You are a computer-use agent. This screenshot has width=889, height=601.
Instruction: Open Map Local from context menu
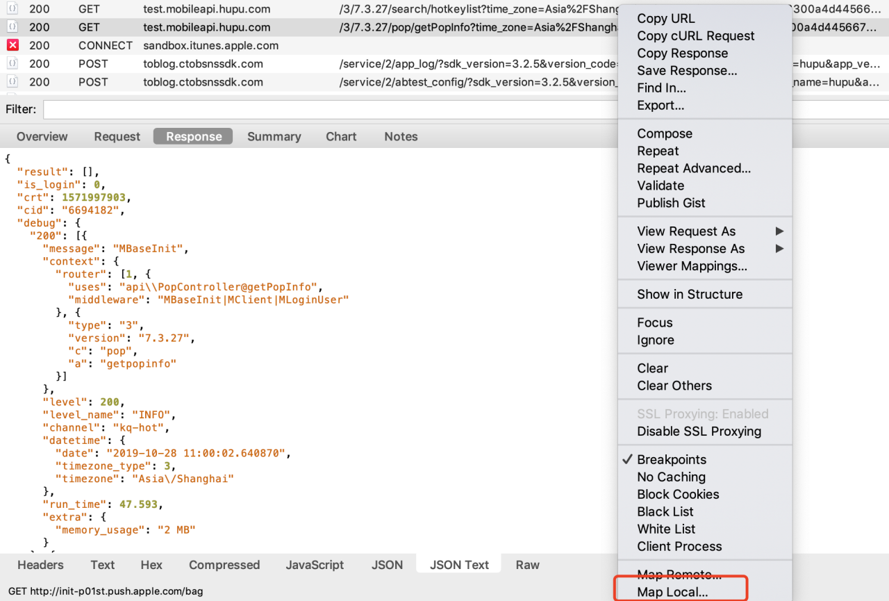pos(672,592)
